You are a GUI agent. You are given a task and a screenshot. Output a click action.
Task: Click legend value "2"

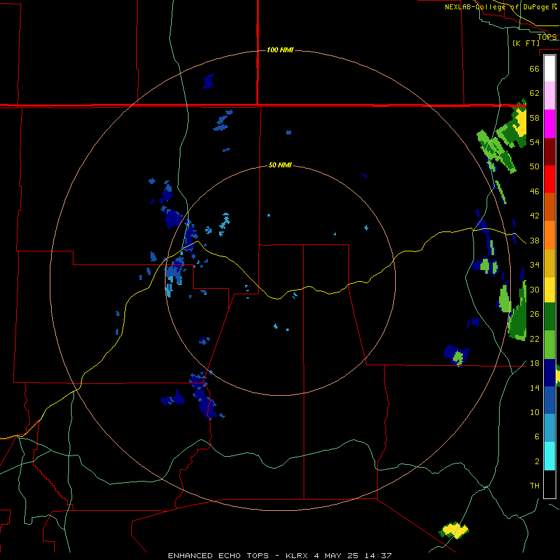click(537, 462)
